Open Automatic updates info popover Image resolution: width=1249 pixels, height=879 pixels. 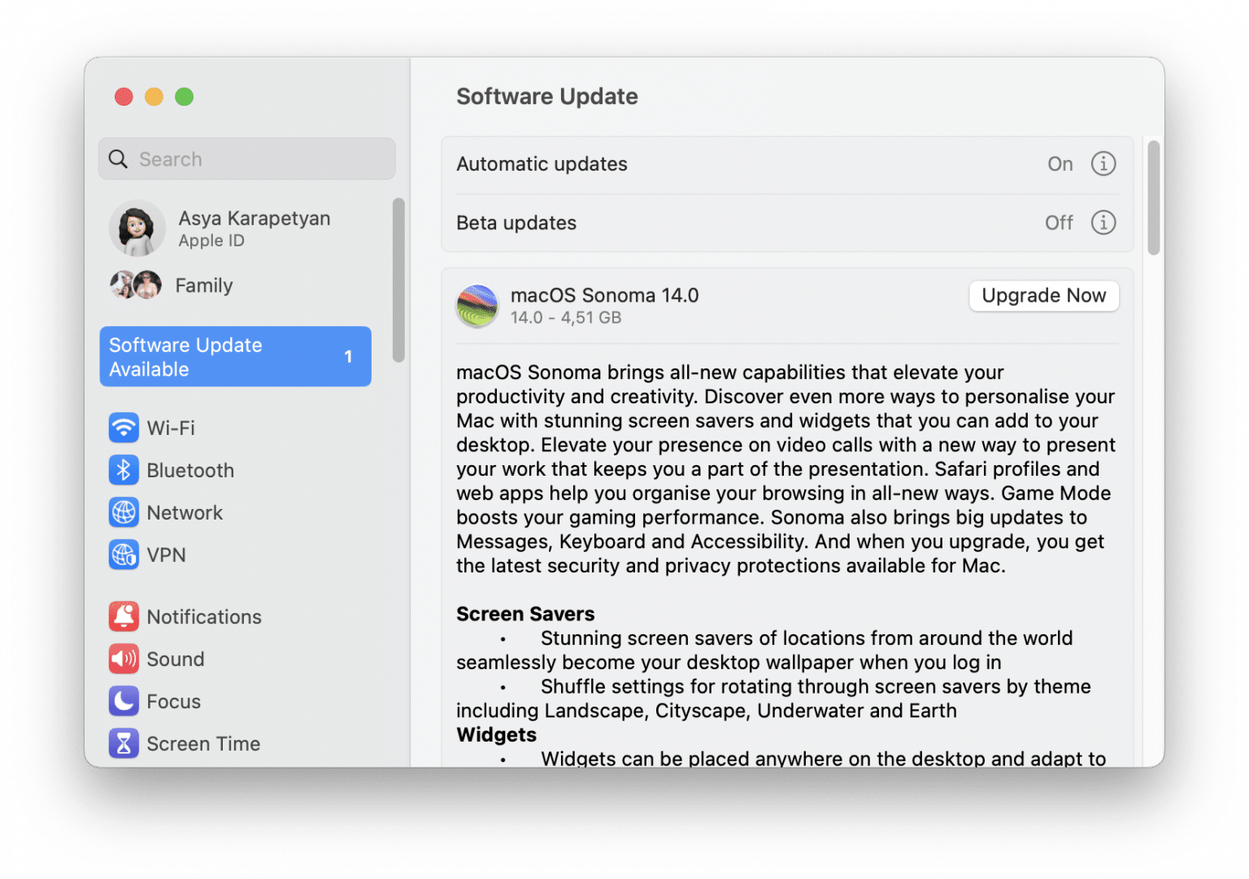[x=1103, y=163]
